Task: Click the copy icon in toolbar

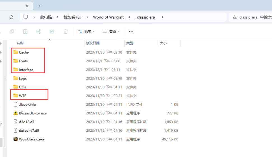Action: pyautogui.click(x=12, y=31)
